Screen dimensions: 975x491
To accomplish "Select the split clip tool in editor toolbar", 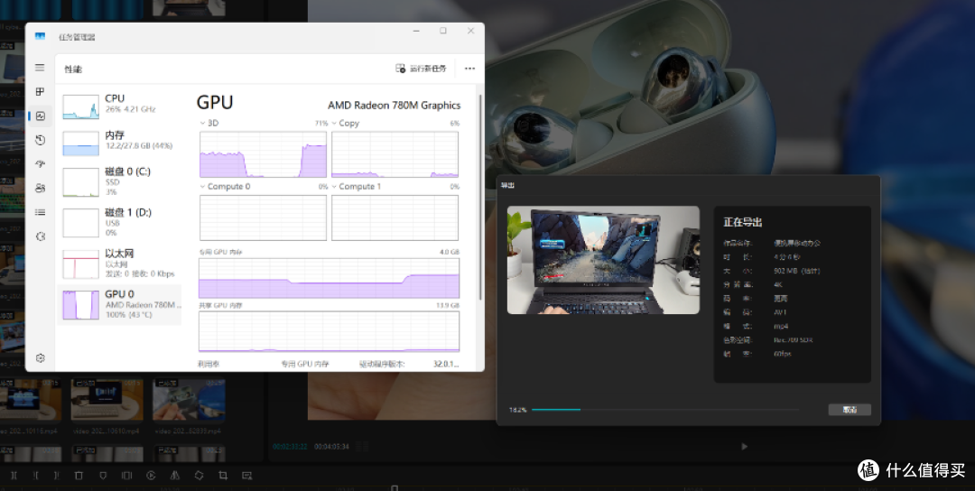I will pos(14,476).
